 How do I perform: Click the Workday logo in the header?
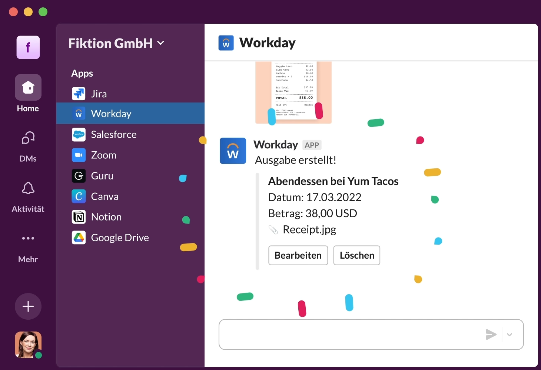pyautogui.click(x=226, y=43)
